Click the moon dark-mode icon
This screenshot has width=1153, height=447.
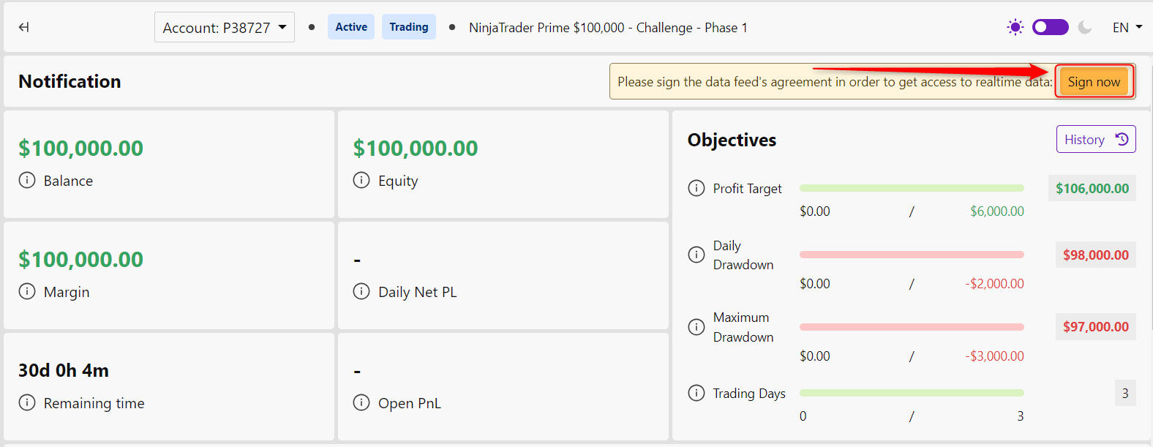(1085, 27)
